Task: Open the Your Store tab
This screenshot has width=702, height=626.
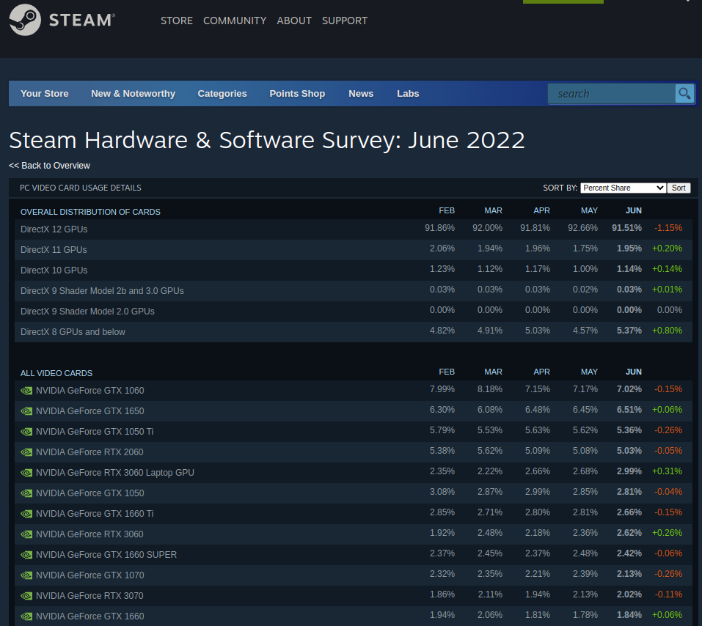Action: (x=44, y=94)
